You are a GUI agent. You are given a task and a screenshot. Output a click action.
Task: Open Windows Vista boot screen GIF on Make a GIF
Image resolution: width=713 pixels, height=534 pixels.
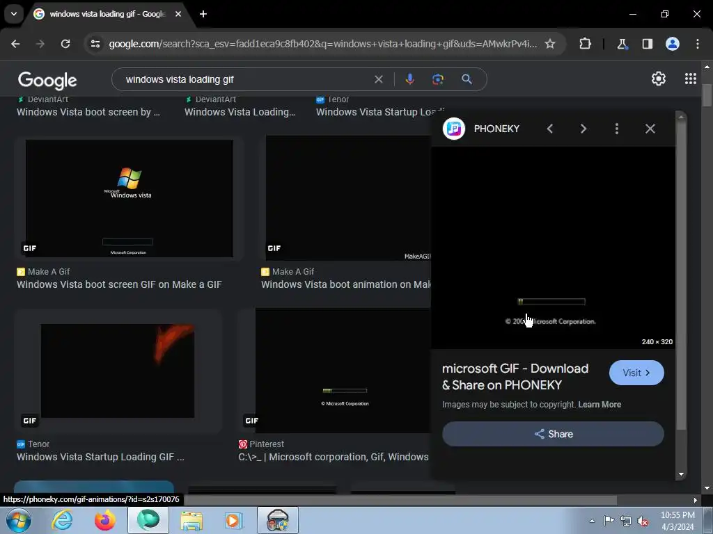[119, 284]
